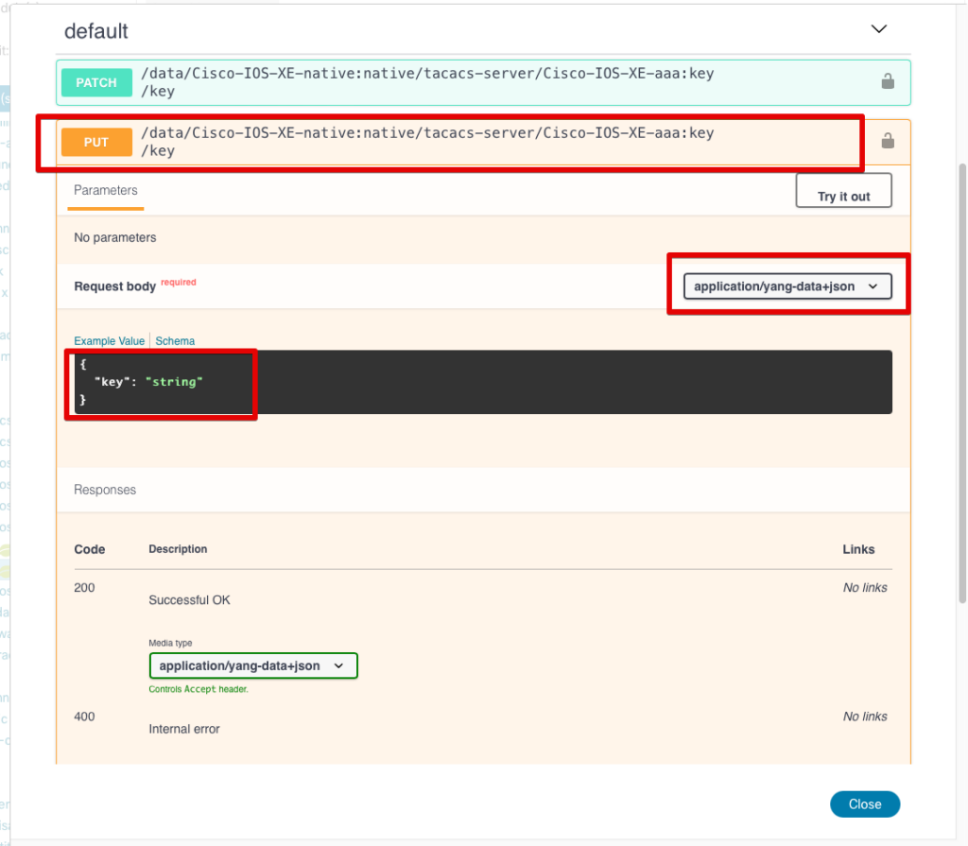This screenshot has height=846, width=968.
Task: Open the Request body media type dropdown
Action: click(x=786, y=285)
